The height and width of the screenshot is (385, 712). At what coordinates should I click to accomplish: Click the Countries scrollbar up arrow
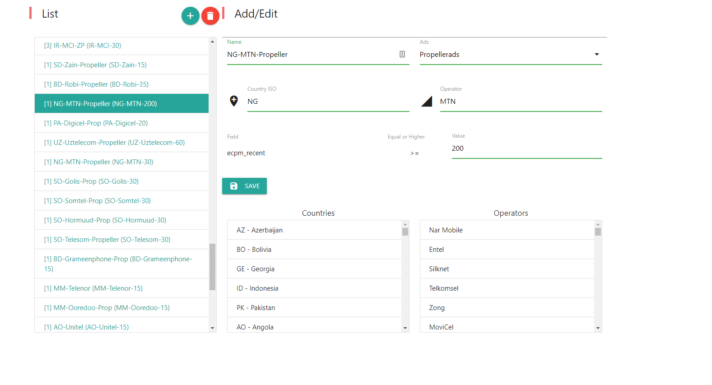pos(405,224)
